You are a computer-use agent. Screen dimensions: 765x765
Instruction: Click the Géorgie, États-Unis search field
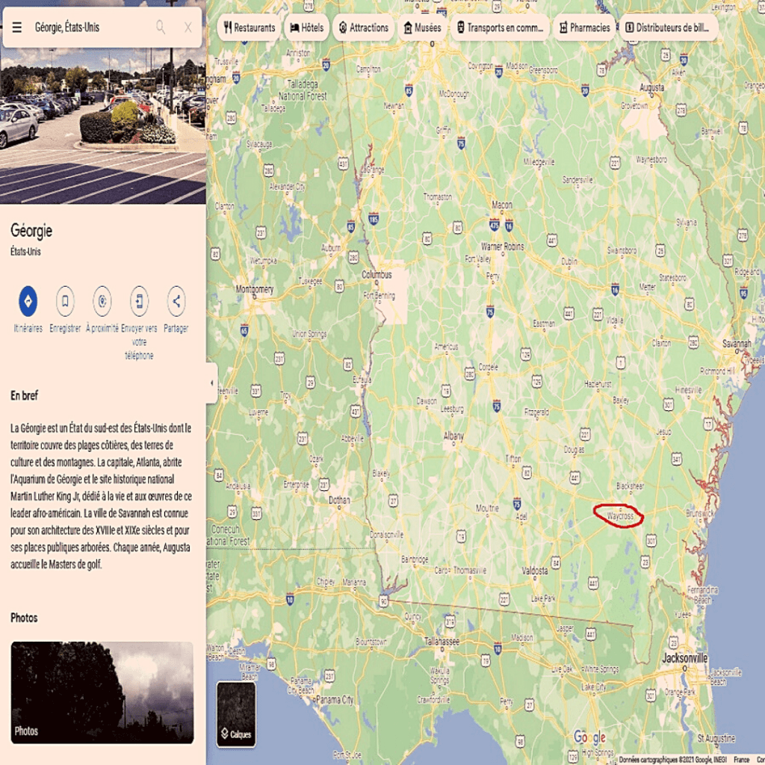tap(90, 28)
